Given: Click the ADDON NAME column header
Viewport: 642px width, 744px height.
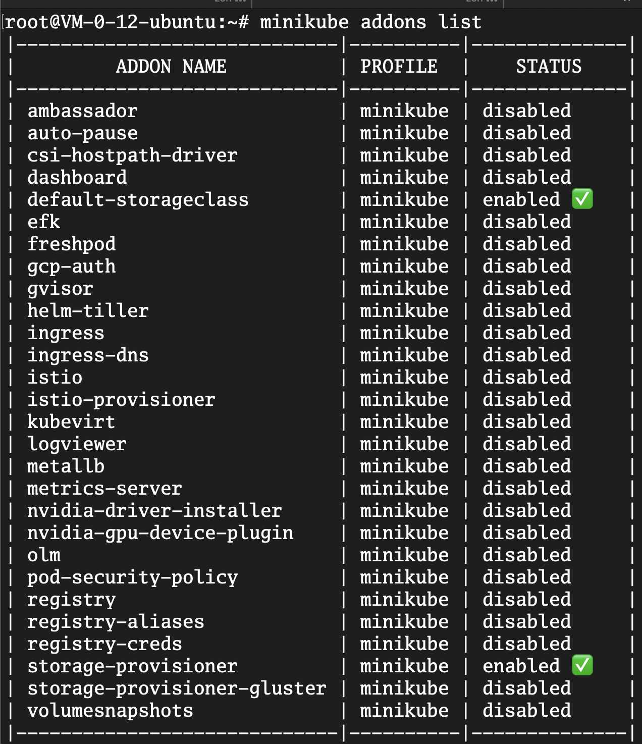Looking at the screenshot, I should click(171, 67).
